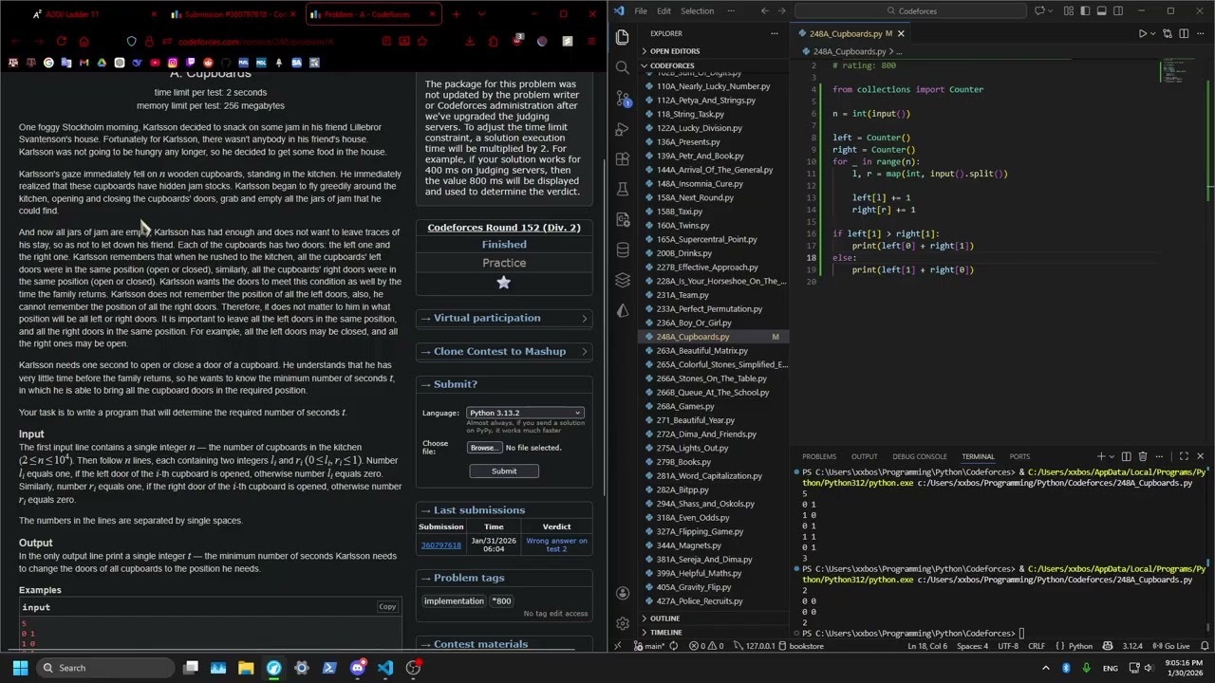
Task: Open Codeforces Round 152 (Div. 2) link
Action: pos(504,228)
